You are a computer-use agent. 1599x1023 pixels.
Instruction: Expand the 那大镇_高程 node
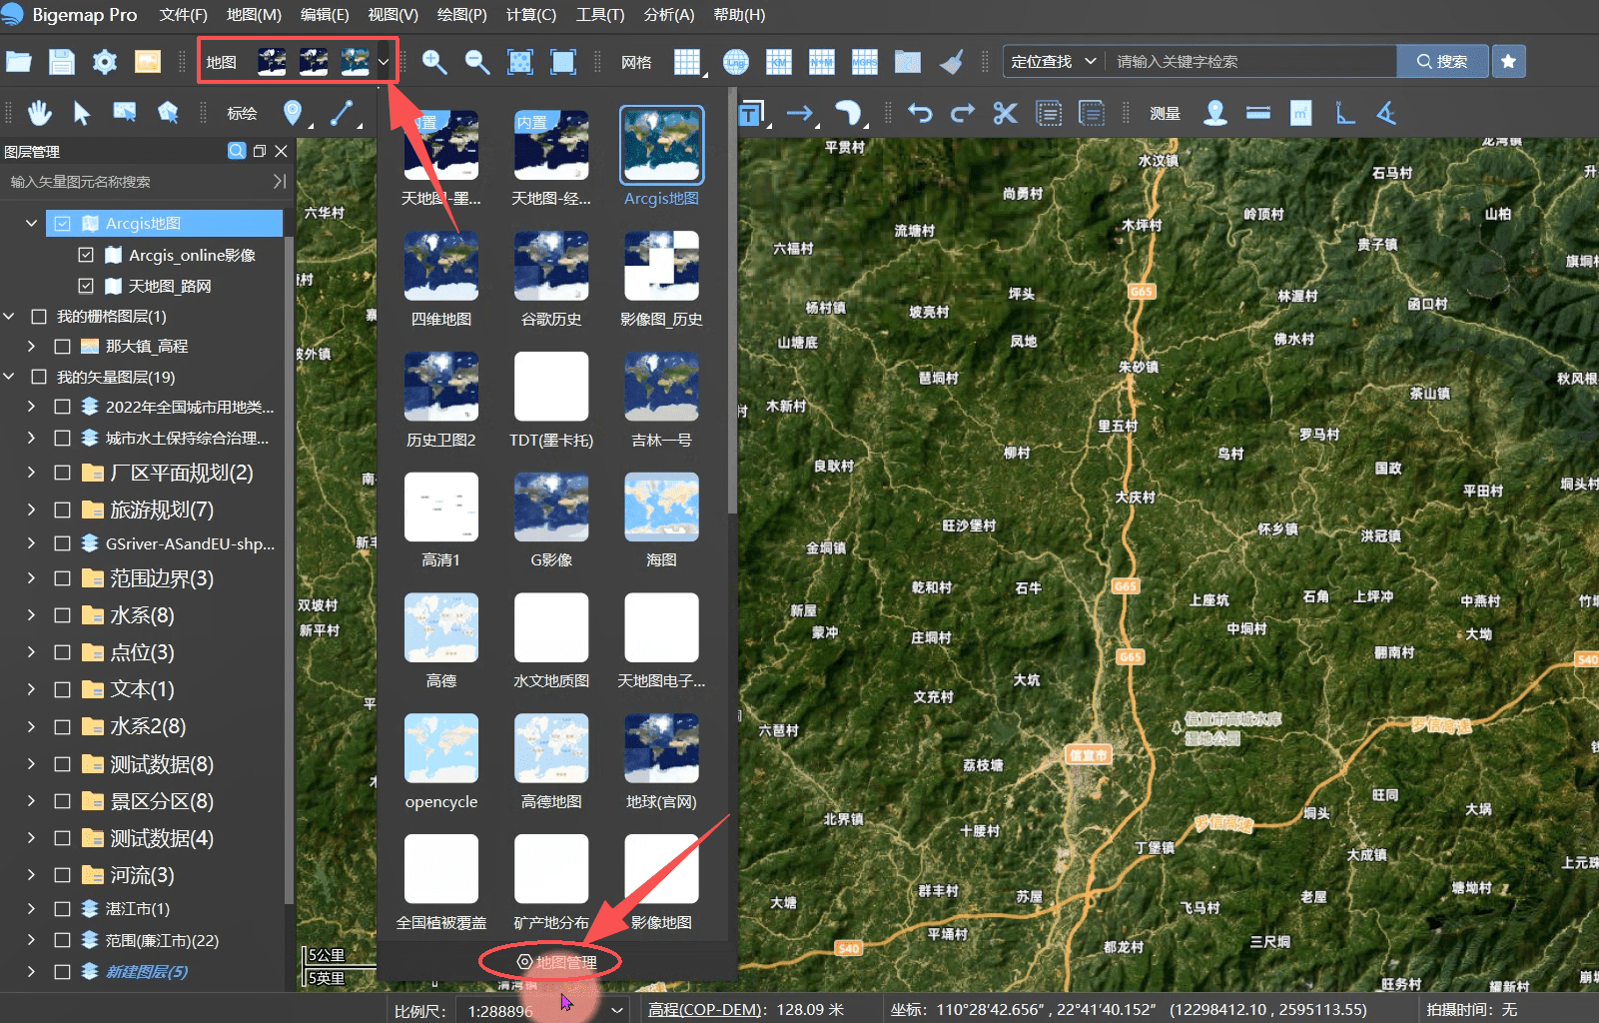tap(31, 347)
